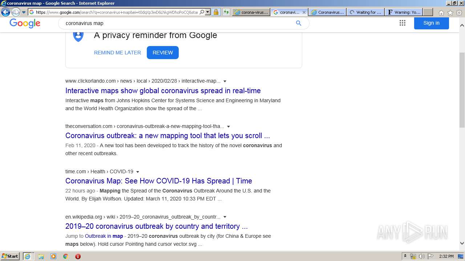Open Interactive maps show global coronavirus link
465x261 pixels.
click(163, 91)
